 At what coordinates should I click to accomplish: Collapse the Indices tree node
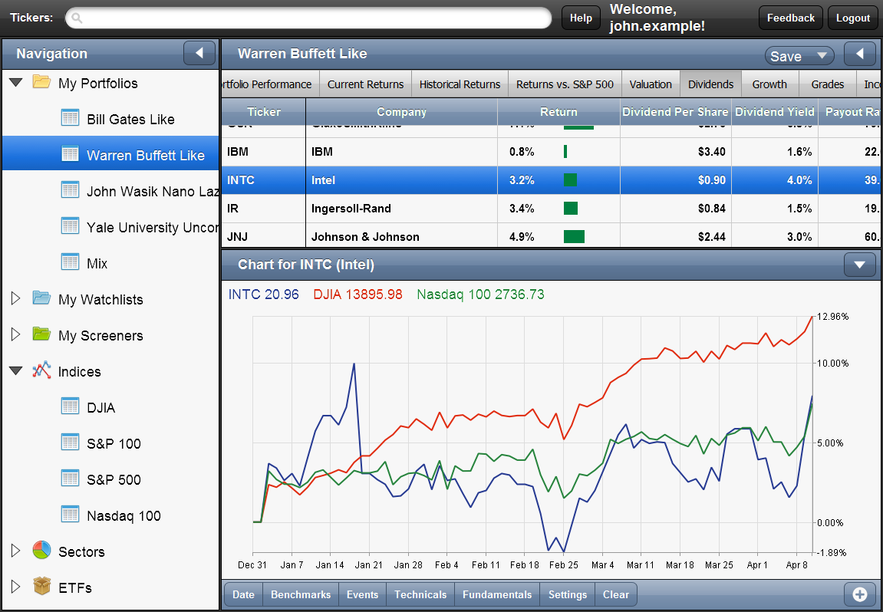(x=16, y=371)
